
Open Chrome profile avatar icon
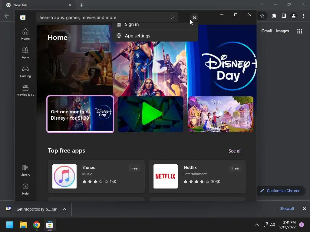pyautogui.click(x=294, y=16)
